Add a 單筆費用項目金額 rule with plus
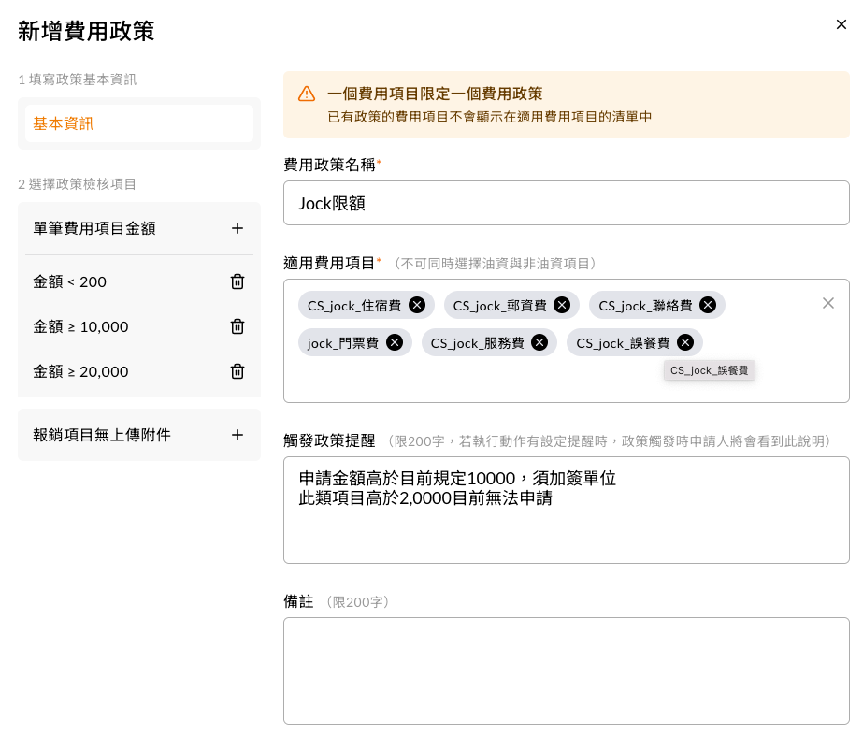 [237, 228]
